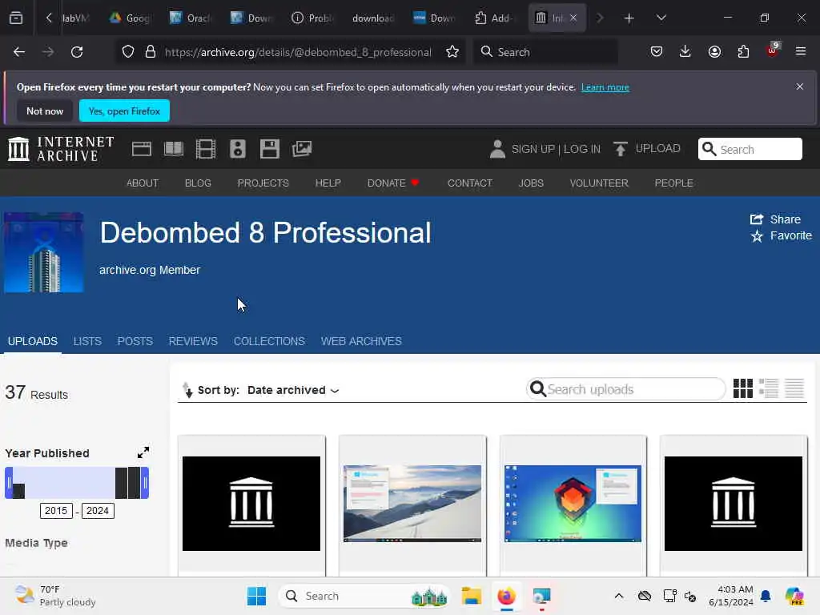Open the Firefox account icon
The image size is (820, 615).
(x=714, y=51)
